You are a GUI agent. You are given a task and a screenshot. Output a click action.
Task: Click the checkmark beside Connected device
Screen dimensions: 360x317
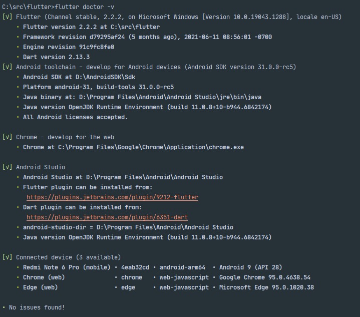pyautogui.click(x=7, y=257)
